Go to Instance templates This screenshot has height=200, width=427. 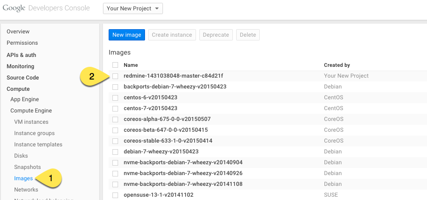tap(38, 144)
